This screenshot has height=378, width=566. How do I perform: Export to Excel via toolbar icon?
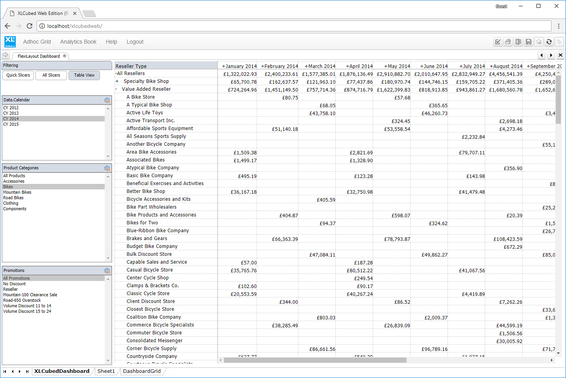518,42
